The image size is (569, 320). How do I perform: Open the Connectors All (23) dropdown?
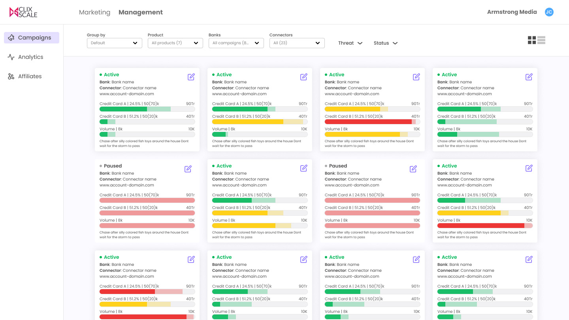coord(297,43)
